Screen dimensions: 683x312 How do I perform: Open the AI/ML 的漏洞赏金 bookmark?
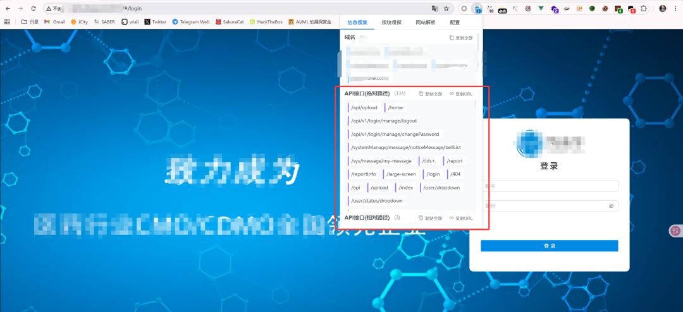point(310,21)
